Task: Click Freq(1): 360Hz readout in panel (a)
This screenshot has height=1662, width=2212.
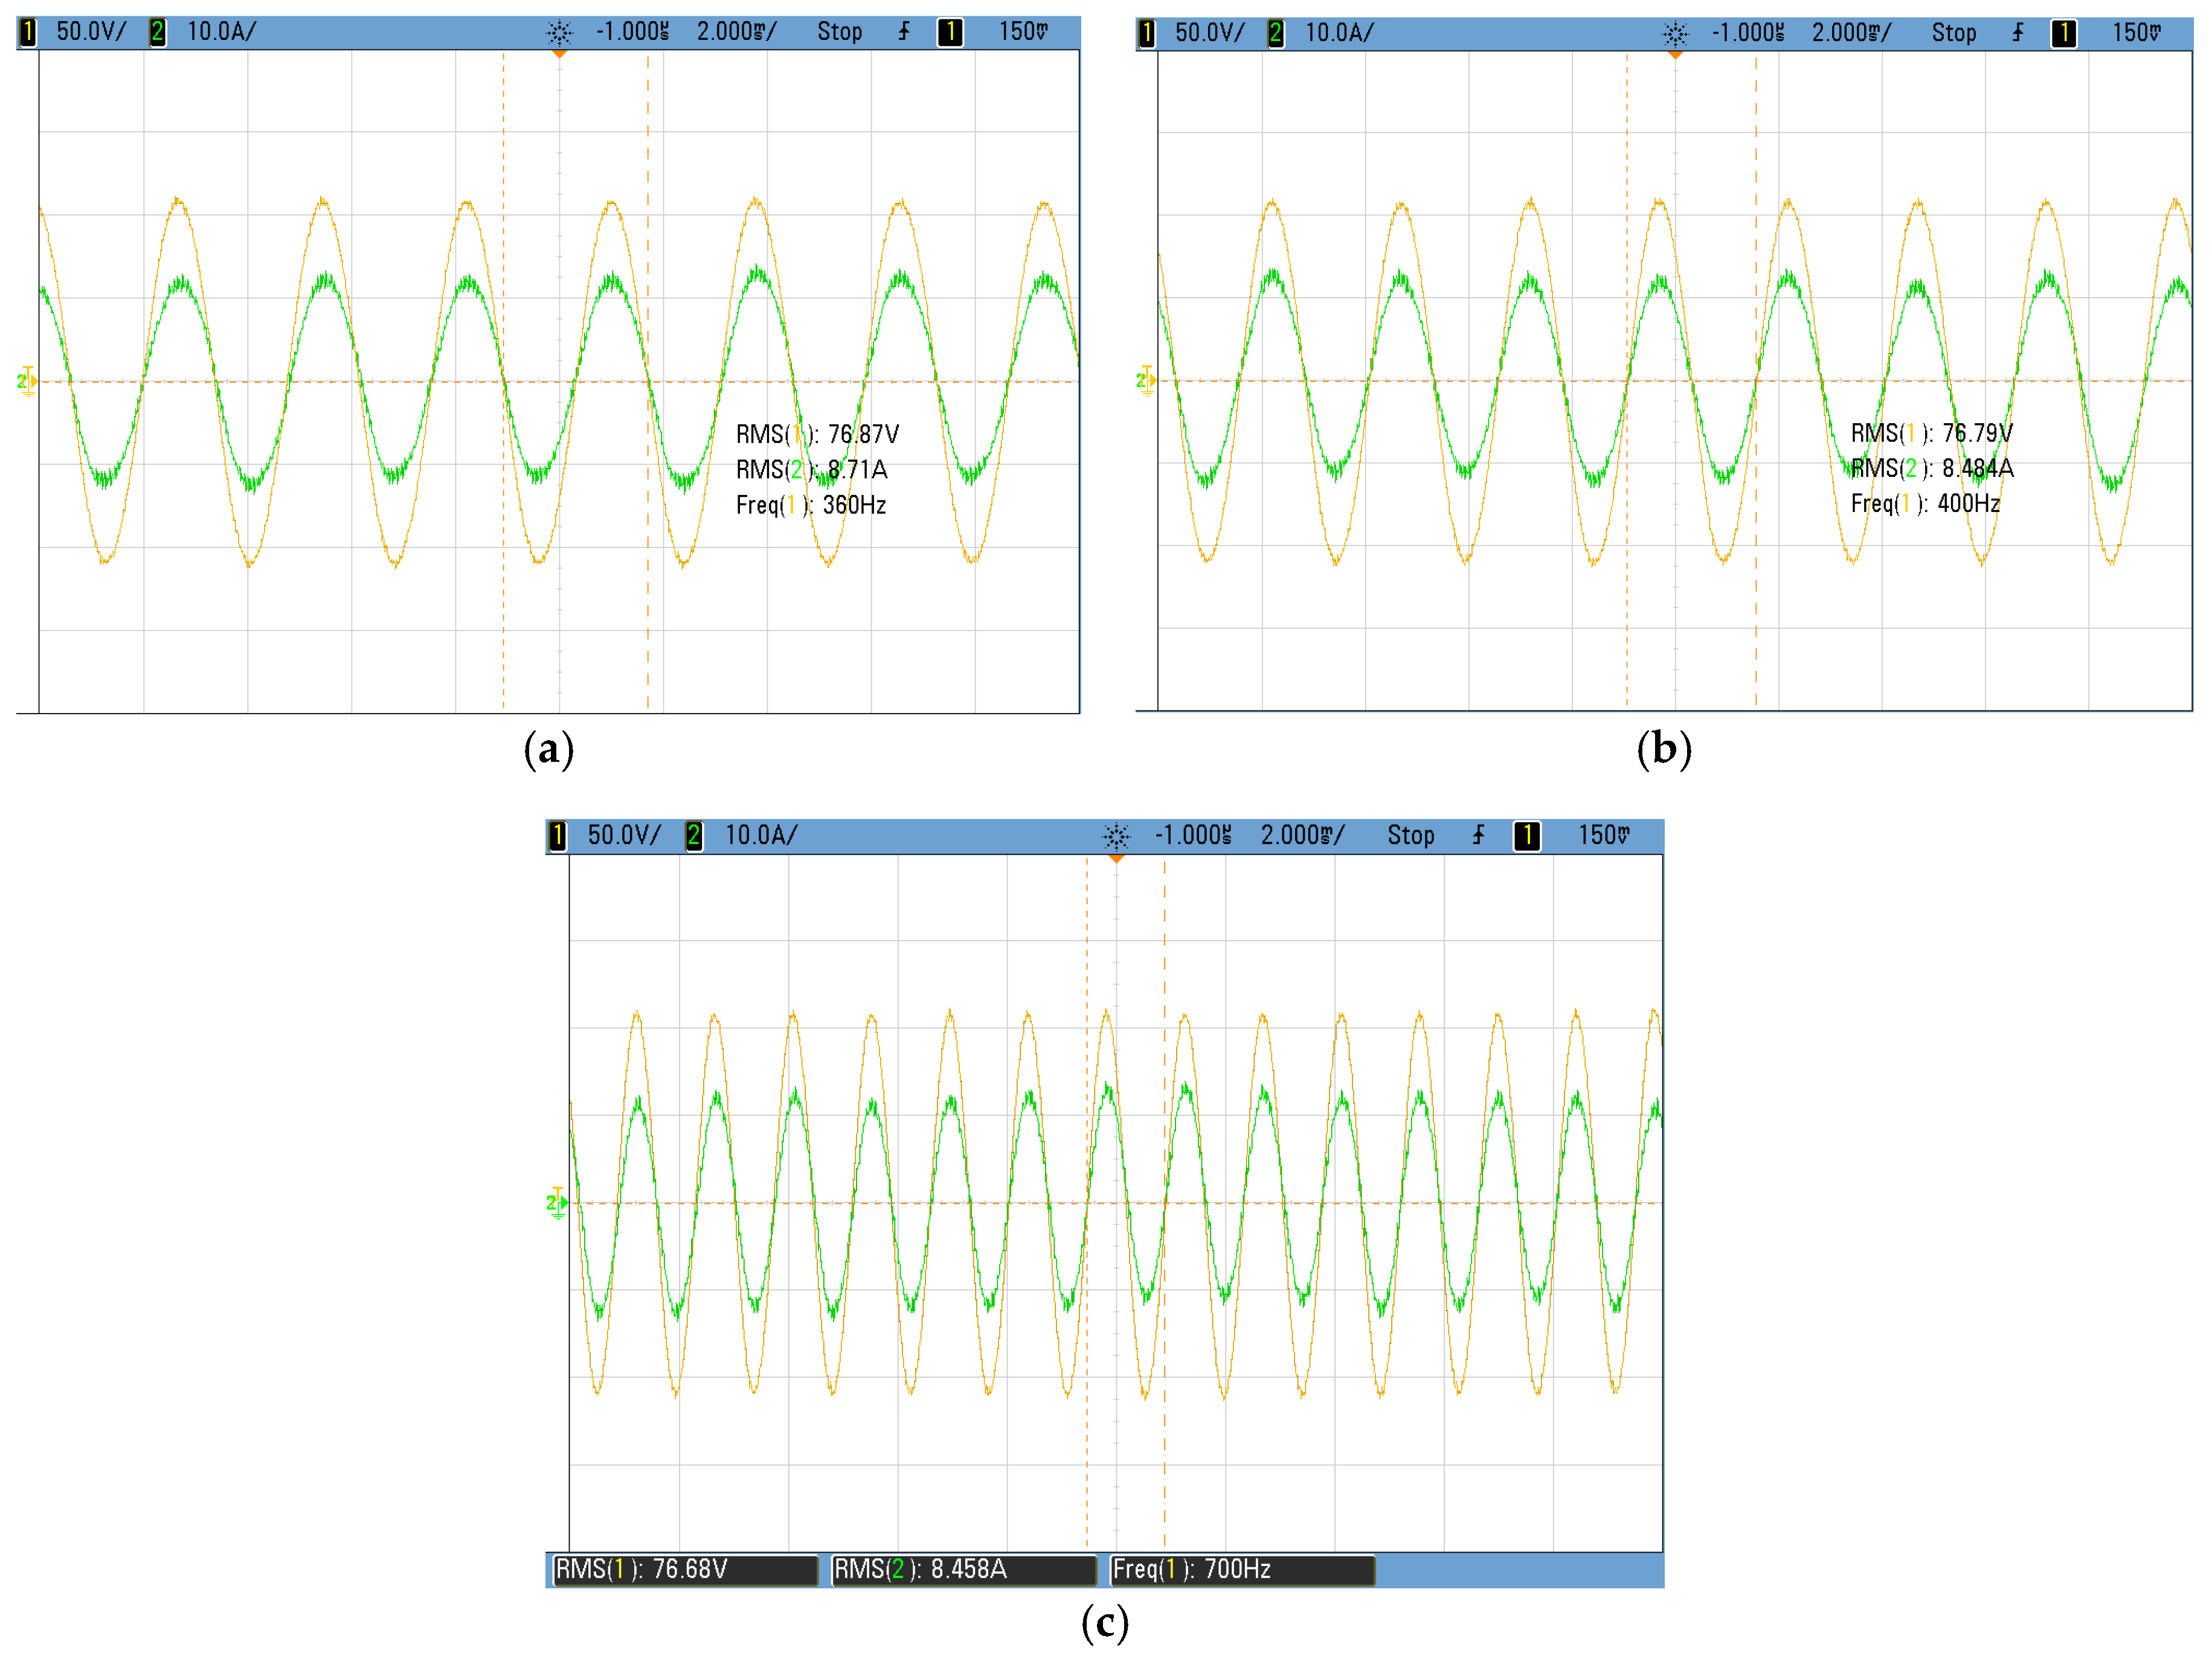Action: pyautogui.click(x=810, y=505)
